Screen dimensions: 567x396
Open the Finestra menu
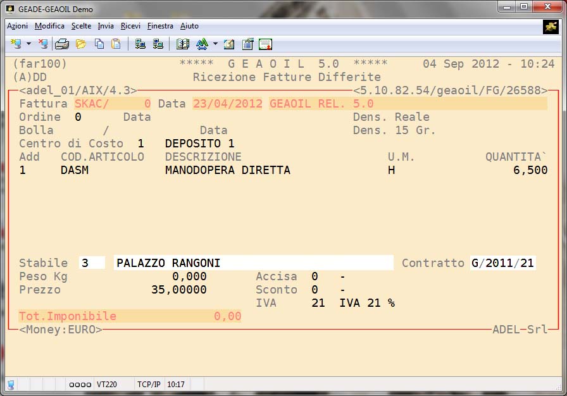[x=160, y=26]
